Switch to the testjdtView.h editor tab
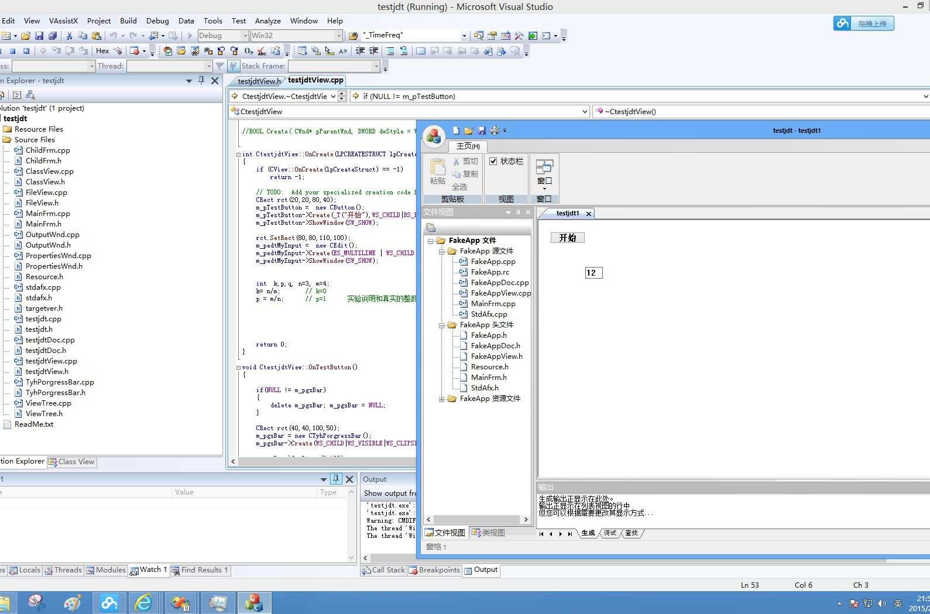930x614 pixels. point(259,81)
